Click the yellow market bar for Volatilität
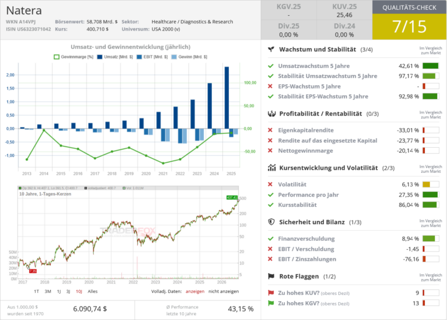The image size is (447, 320). coord(430,184)
